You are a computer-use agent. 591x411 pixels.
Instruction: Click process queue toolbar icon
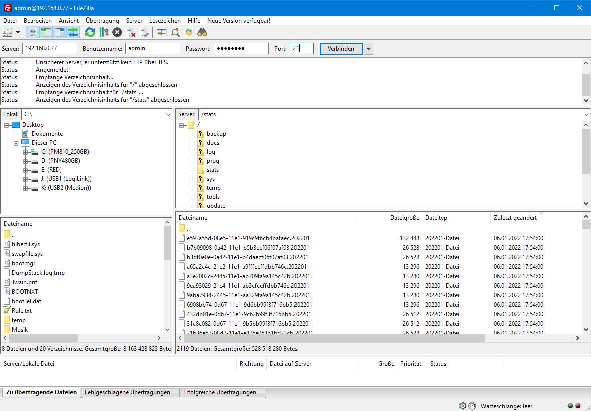pos(104,32)
